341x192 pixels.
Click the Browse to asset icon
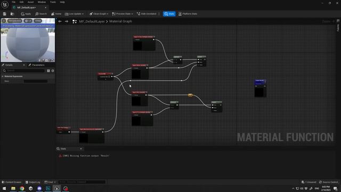[12, 14]
